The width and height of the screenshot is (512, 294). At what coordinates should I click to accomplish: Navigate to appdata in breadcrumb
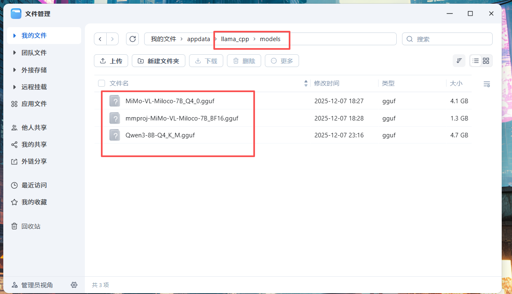(199, 39)
